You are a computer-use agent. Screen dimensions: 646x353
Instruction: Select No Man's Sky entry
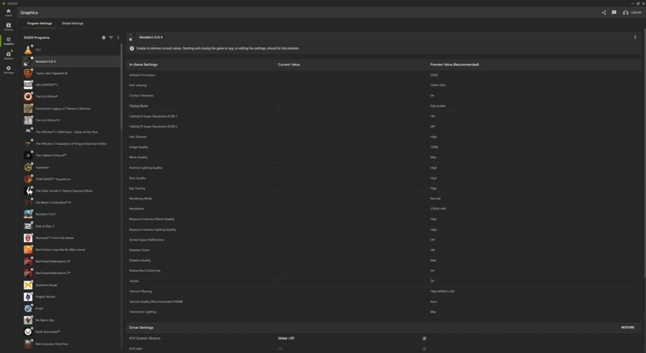click(x=71, y=320)
